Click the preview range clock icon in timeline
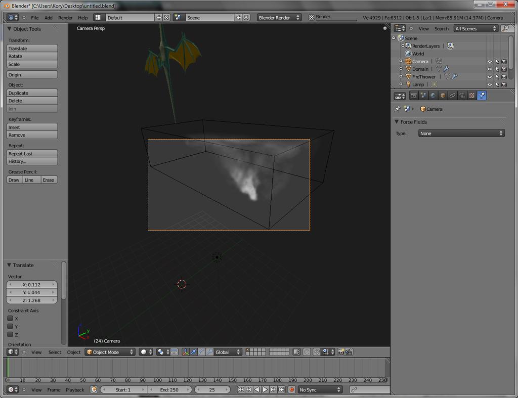The image size is (518, 398). click(94, 390)
